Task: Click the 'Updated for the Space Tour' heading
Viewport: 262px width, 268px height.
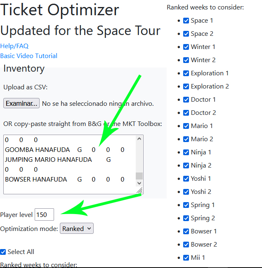Action: tap(80, 30)
